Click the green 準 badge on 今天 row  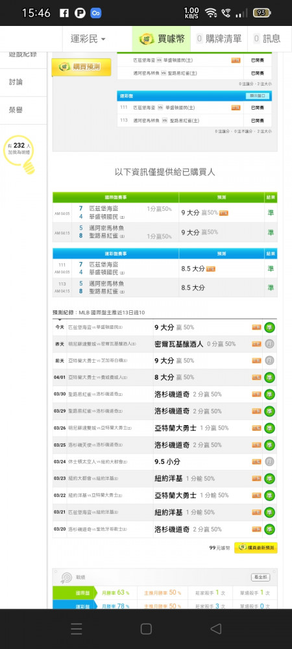point(270,327)
